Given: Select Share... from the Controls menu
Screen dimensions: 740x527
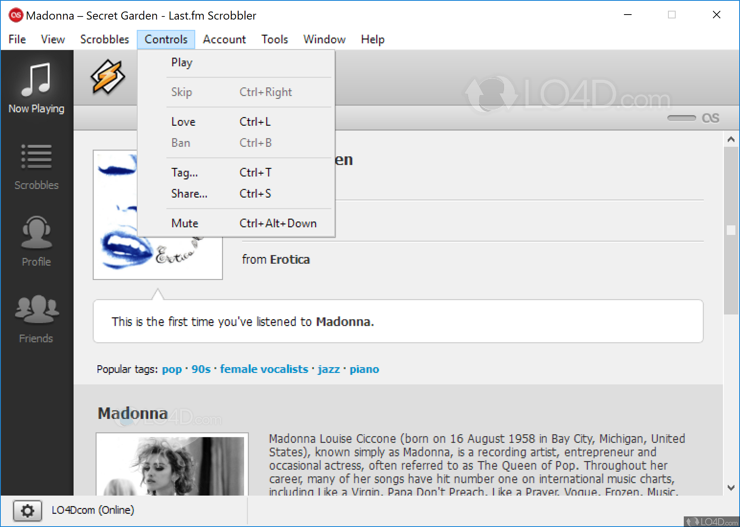Looking at the screenshot, I should (x=189, y=194).
